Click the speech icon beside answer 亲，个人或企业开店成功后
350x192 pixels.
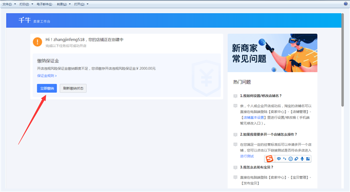[x=235, y=106]
